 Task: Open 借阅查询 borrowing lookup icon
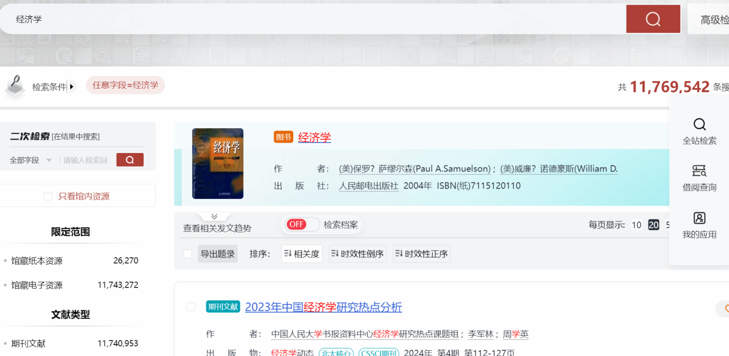pos(699,171)
